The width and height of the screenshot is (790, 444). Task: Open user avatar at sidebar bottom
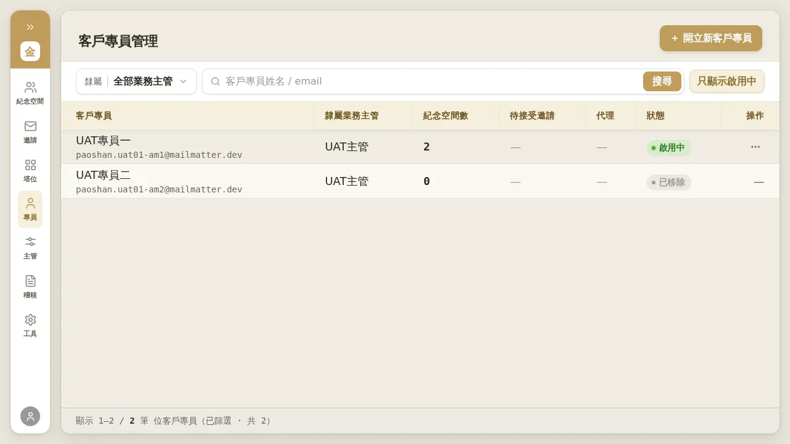(30, 416)
